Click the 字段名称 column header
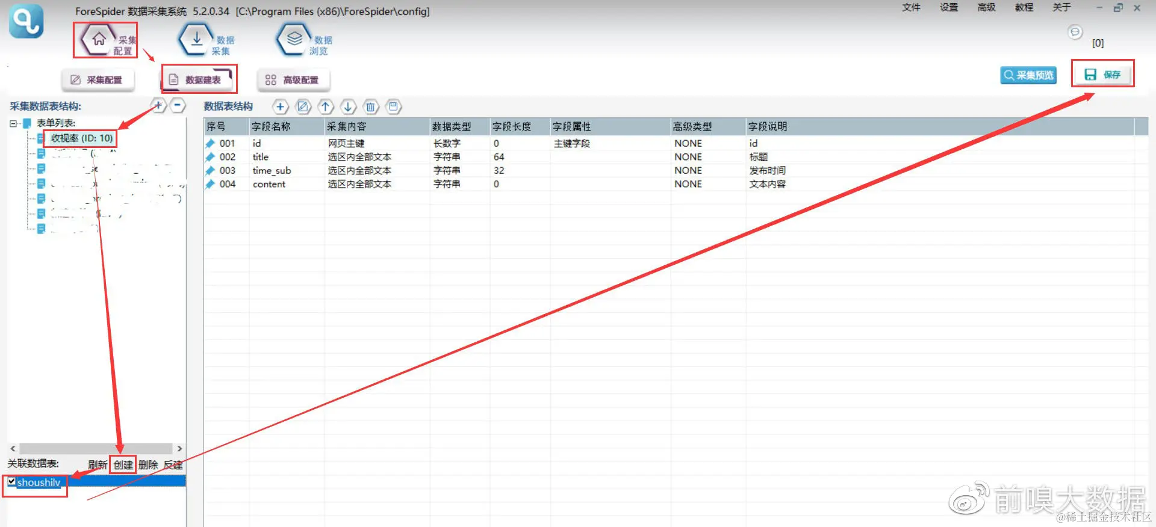1156x527 pixels. 287,126
